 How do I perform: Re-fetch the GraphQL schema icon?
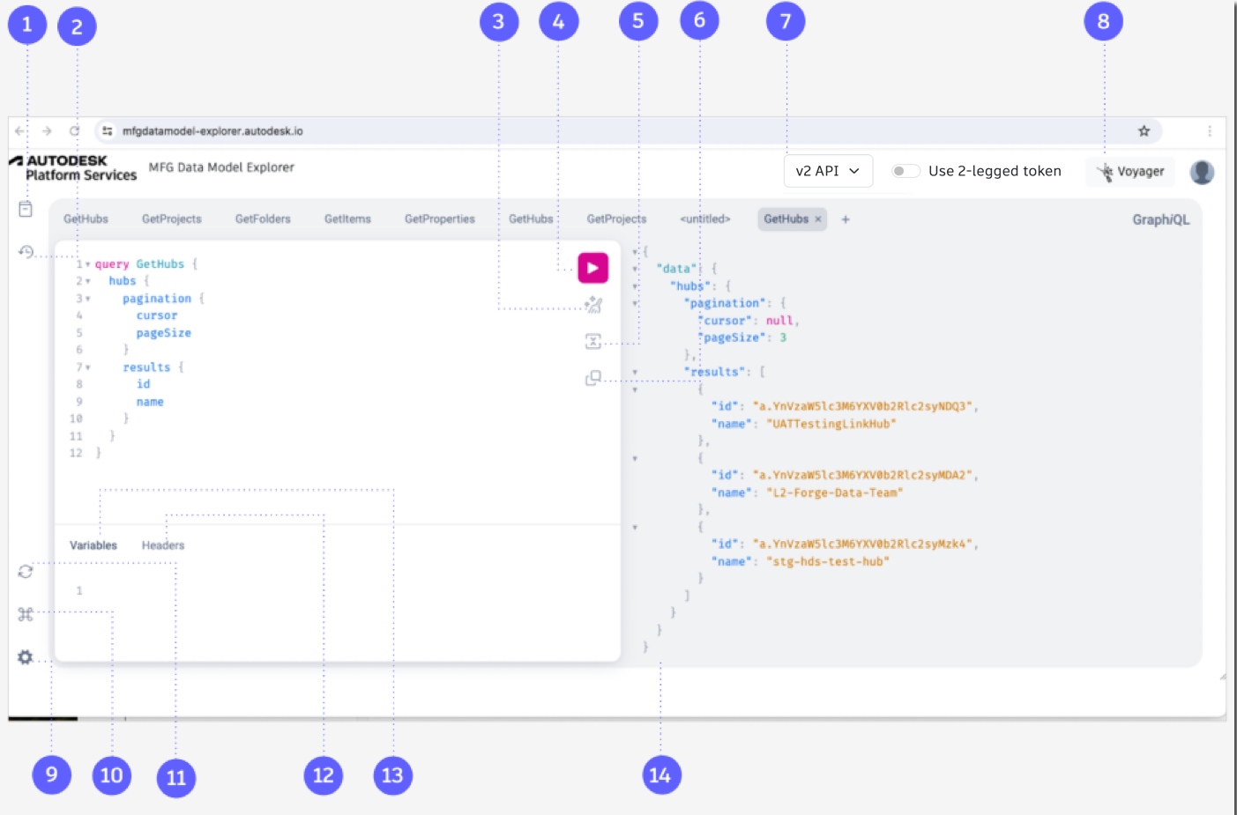click(x=26, y=572)
